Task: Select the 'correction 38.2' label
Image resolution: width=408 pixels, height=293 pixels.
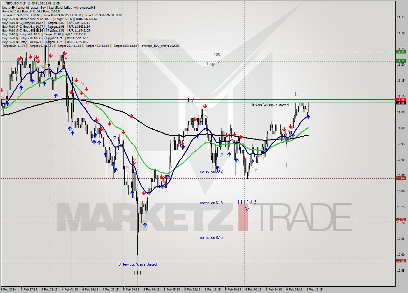Action: coord(211,171)
